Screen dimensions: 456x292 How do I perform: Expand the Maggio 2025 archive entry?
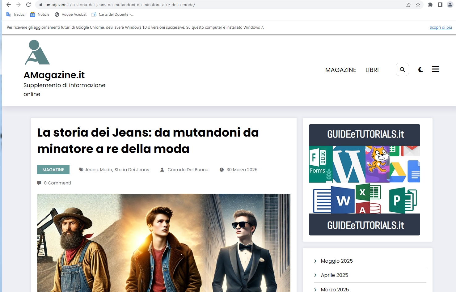tap(336, 261)
